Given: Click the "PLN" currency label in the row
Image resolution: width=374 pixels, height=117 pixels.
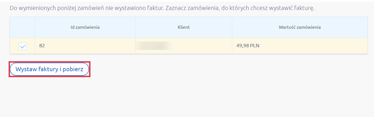Looking at the screenshot, I should pyautogui.click(x=255, y=46).
